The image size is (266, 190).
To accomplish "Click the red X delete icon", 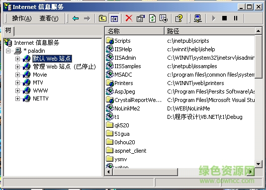I will point(129,18).
